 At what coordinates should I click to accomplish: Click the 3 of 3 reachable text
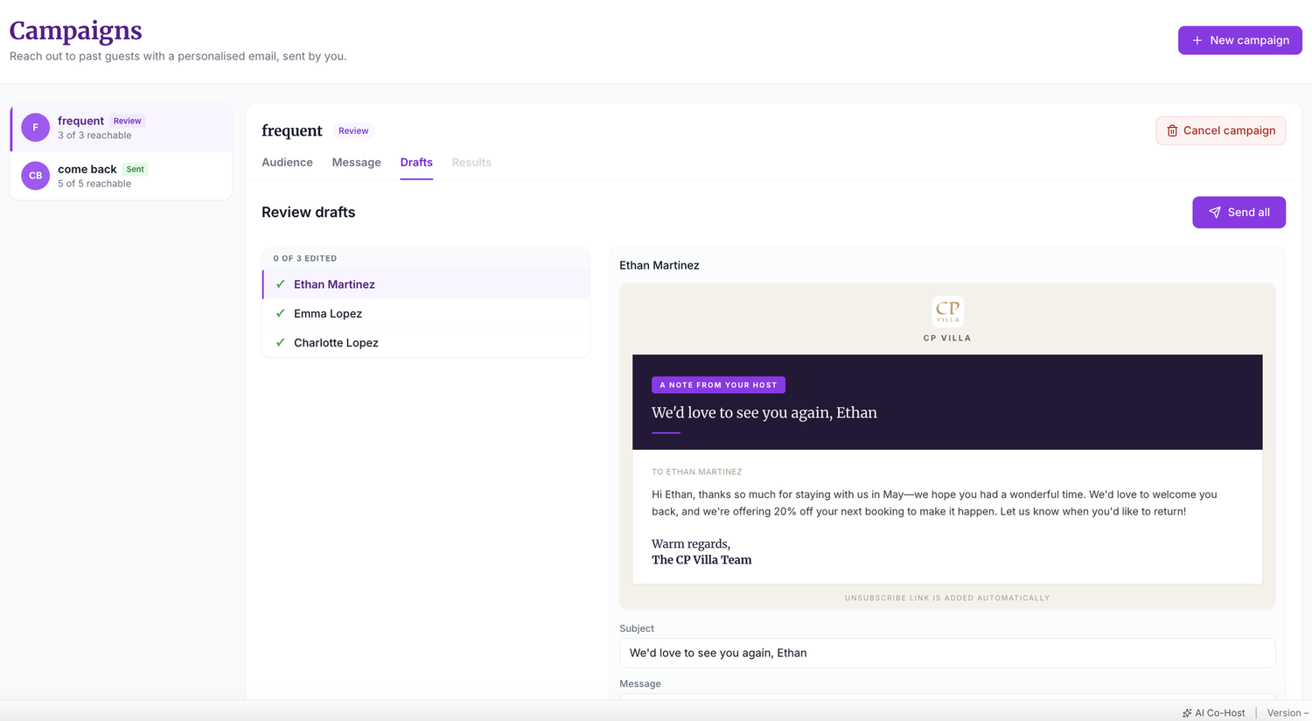[94, 136]
